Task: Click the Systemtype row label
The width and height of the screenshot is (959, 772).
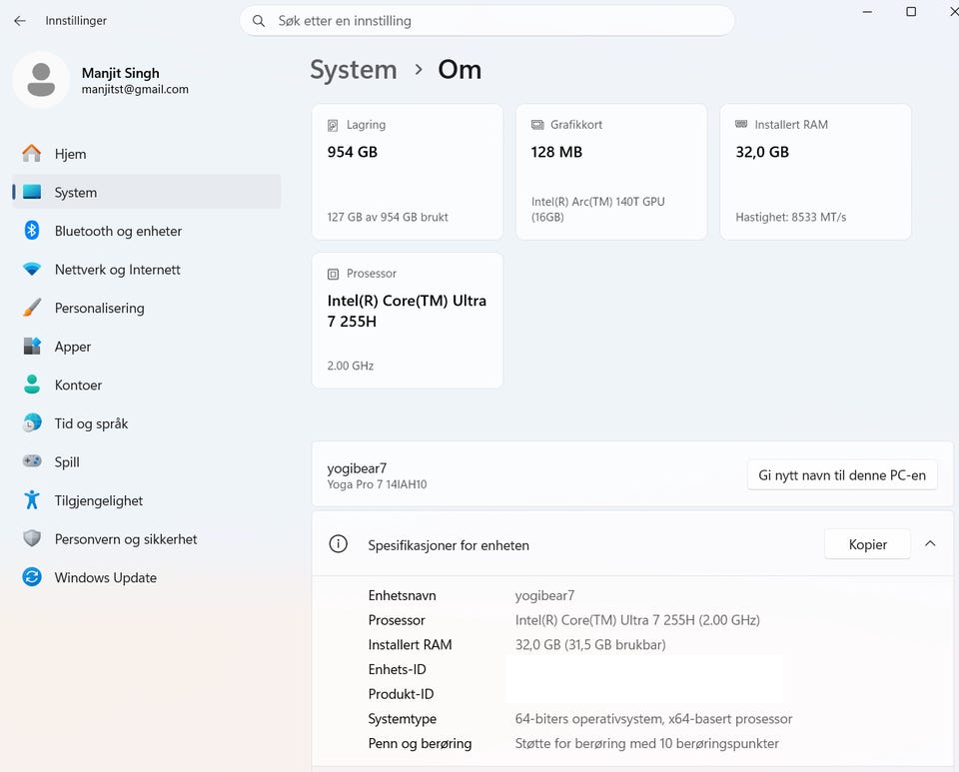Action: click(402, 719)
